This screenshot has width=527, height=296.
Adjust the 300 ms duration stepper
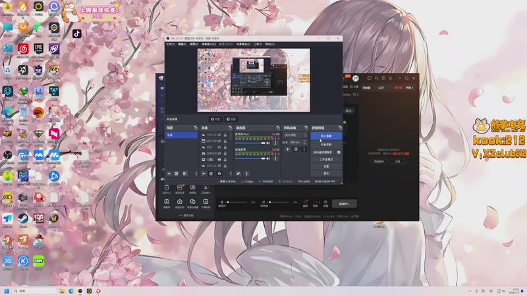pos(305,142)
